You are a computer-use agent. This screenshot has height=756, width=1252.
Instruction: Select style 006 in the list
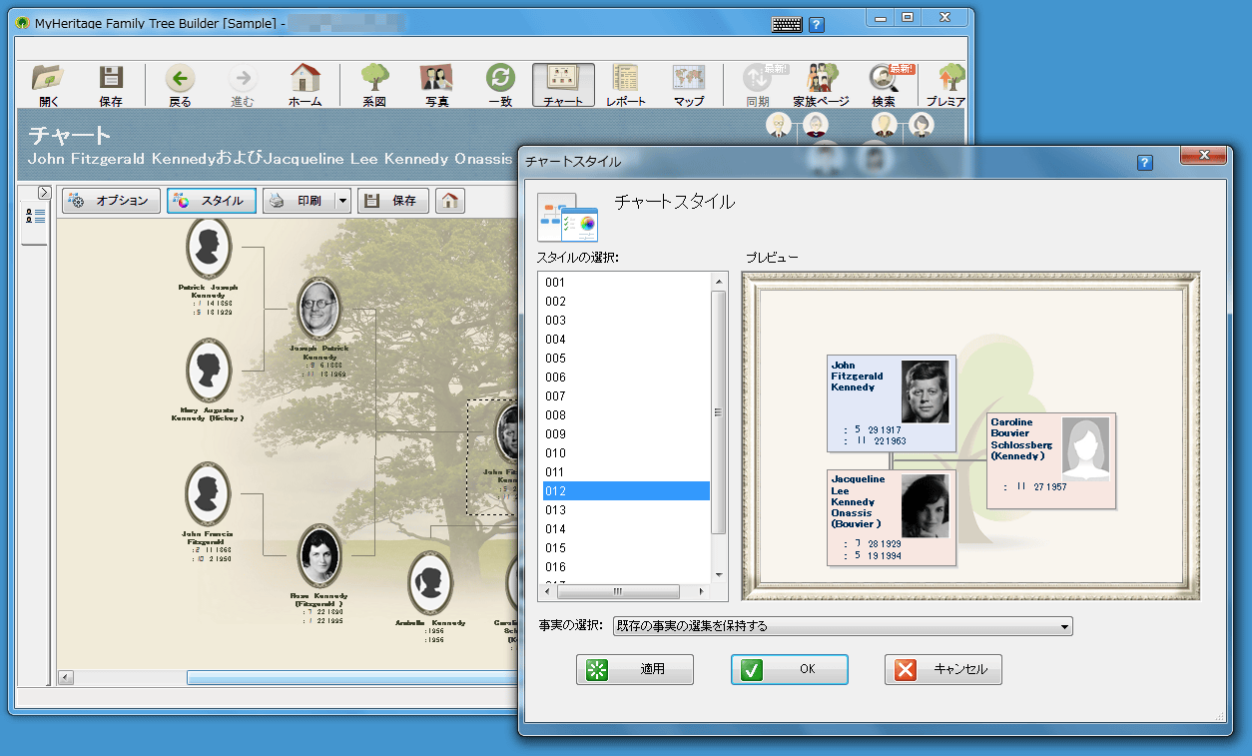625,378
